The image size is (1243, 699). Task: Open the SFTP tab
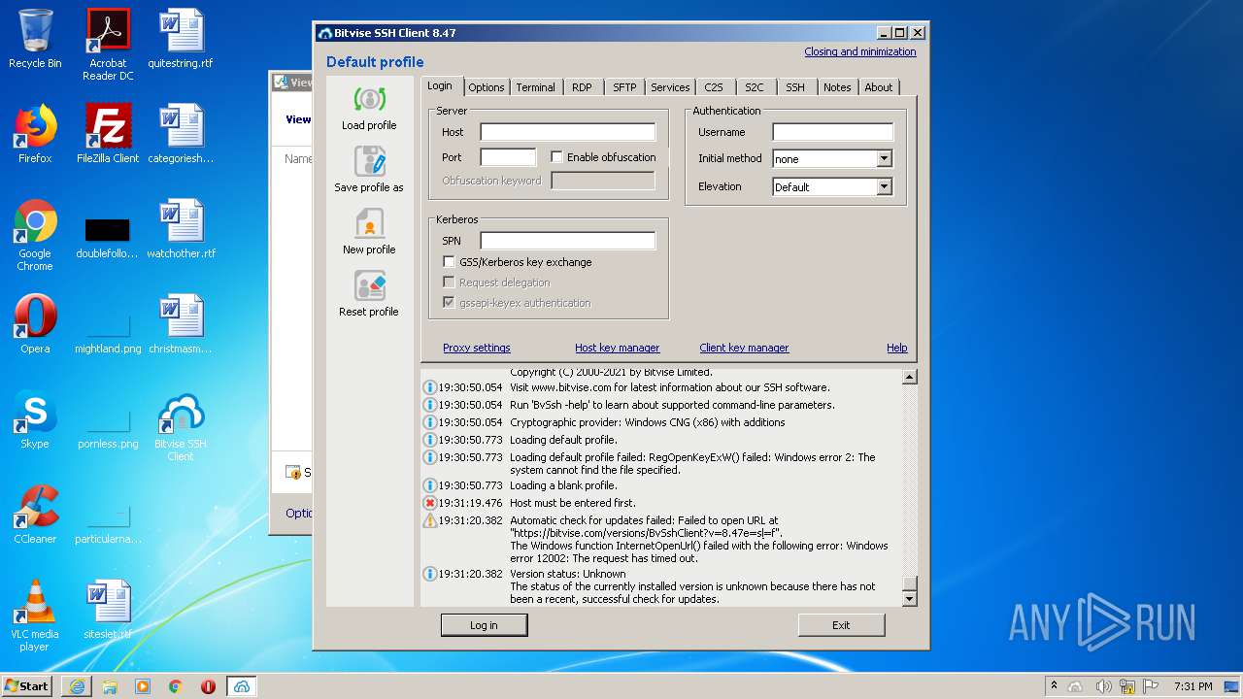coord(624,87)
